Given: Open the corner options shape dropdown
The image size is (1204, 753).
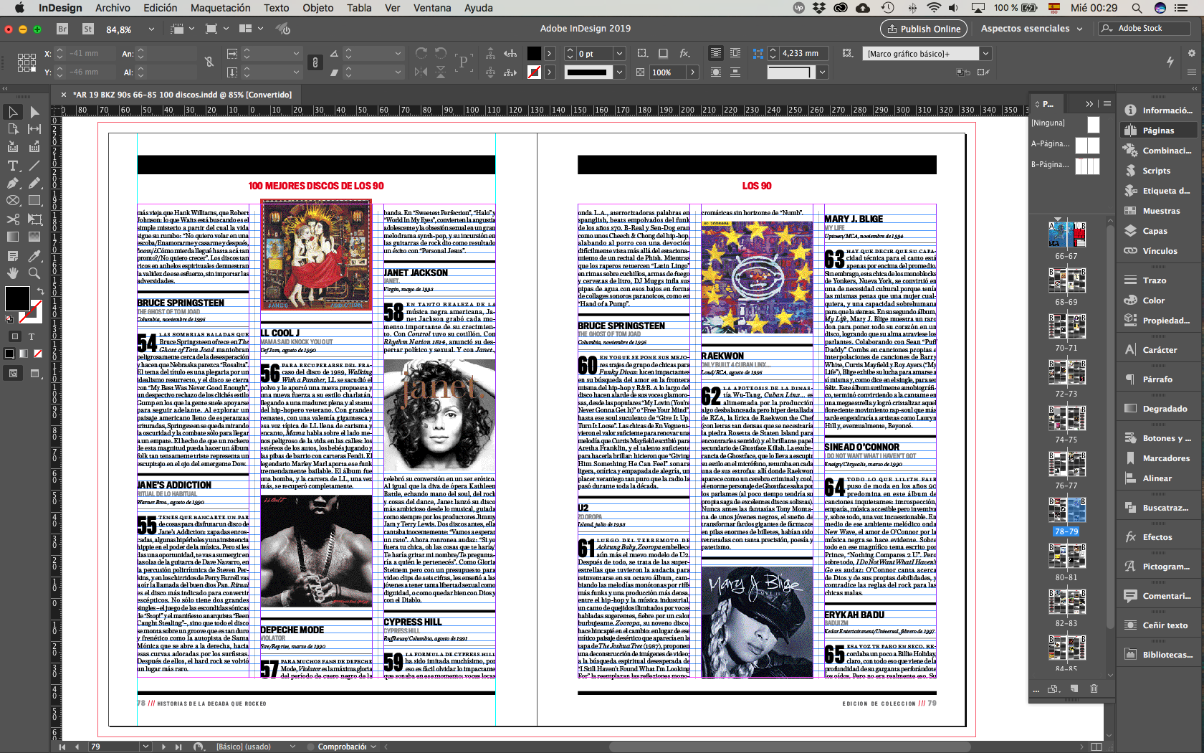Looking at the screenshot, I should coord(822,72).
